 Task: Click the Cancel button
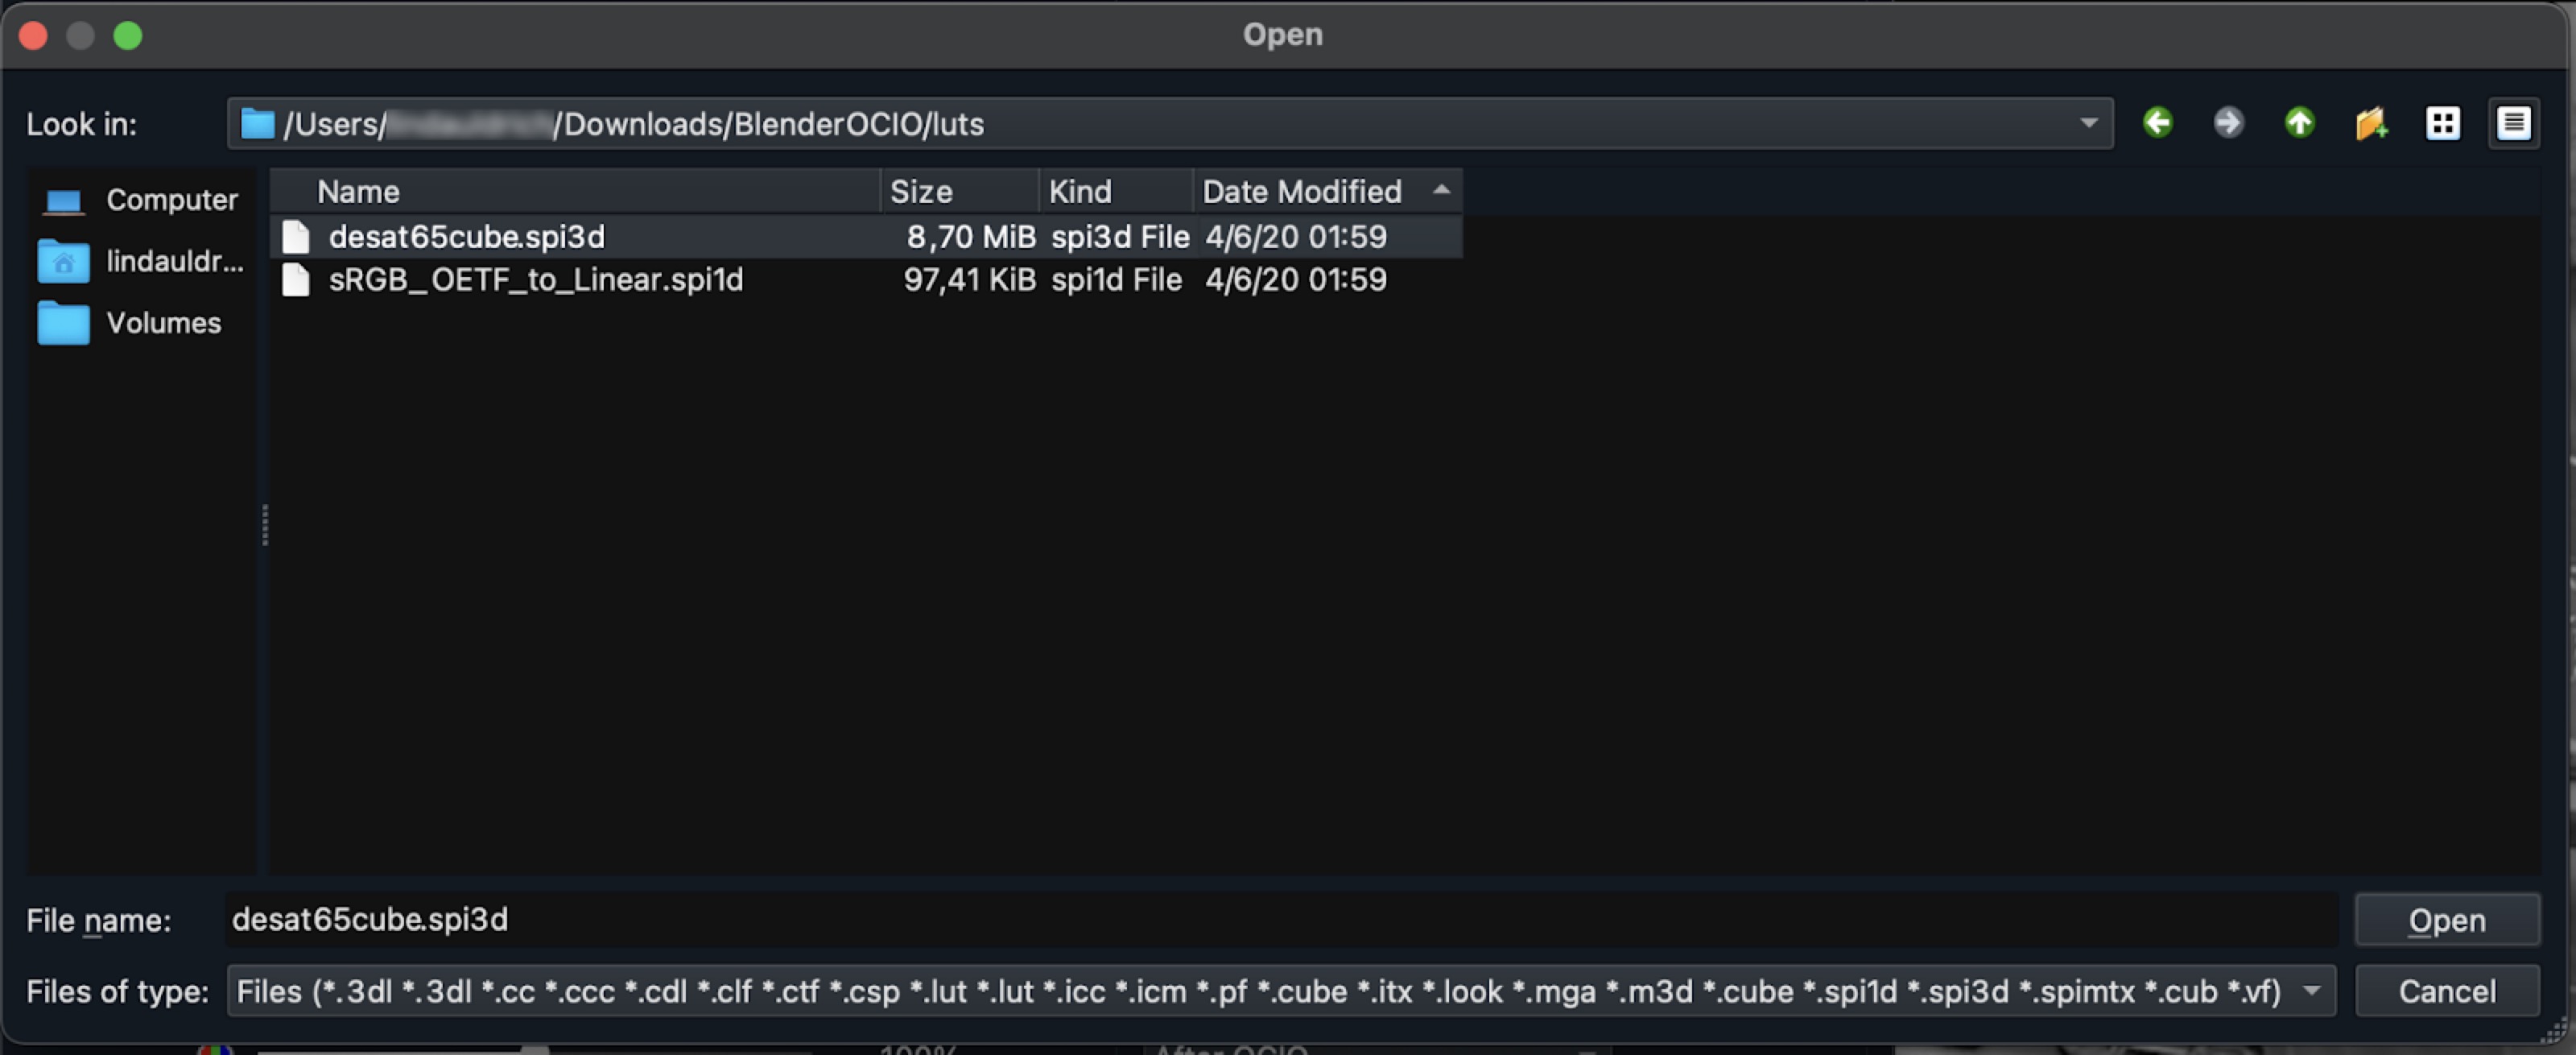[2446, 991]
